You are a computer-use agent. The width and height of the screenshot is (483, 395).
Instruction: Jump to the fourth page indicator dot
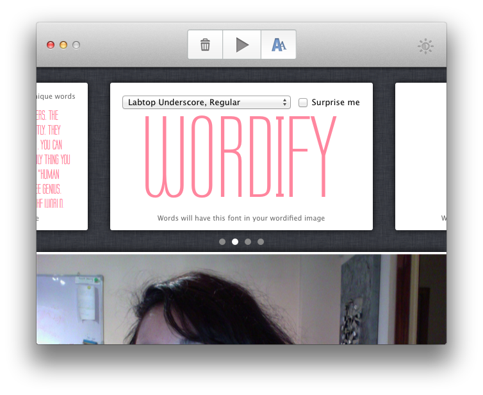pos(261,242)
